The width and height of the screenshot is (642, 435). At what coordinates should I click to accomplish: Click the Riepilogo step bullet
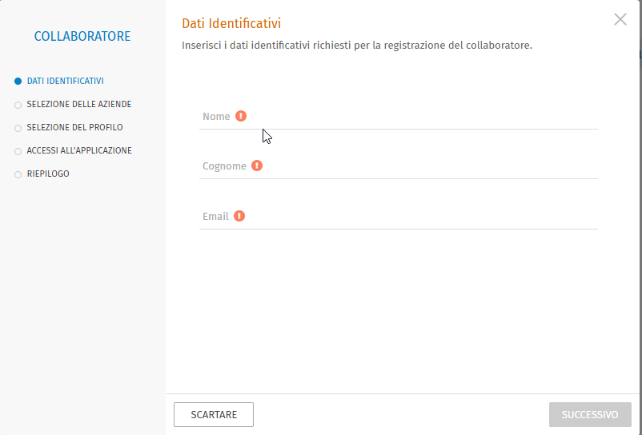(x=18, y=175)
